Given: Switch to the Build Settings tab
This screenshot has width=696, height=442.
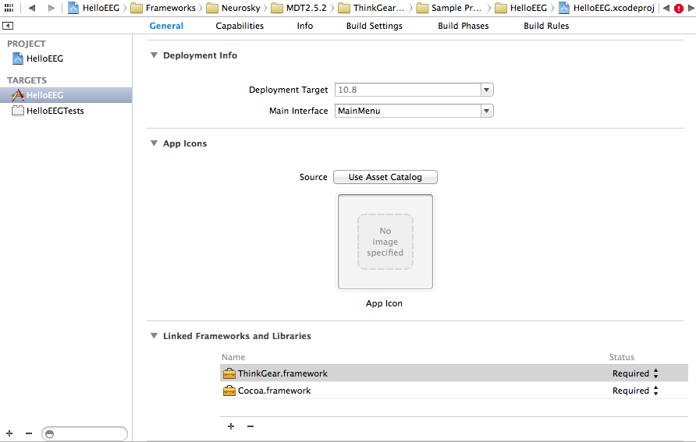Looking at the screenshot, I should (x=375, y=26).
